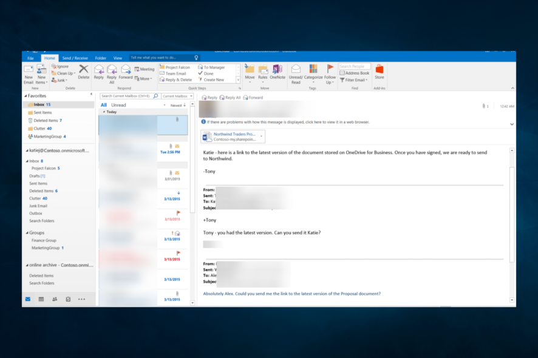Open the Project Falcon subfolder
This screenshot has width=538, height=358.
(46, 168)
